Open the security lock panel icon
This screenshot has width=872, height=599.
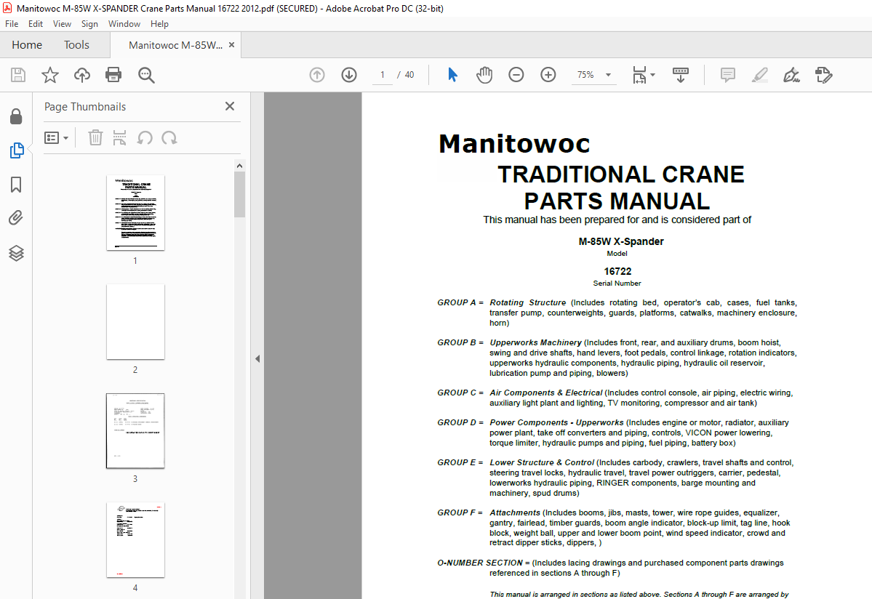tap(16, 116)
